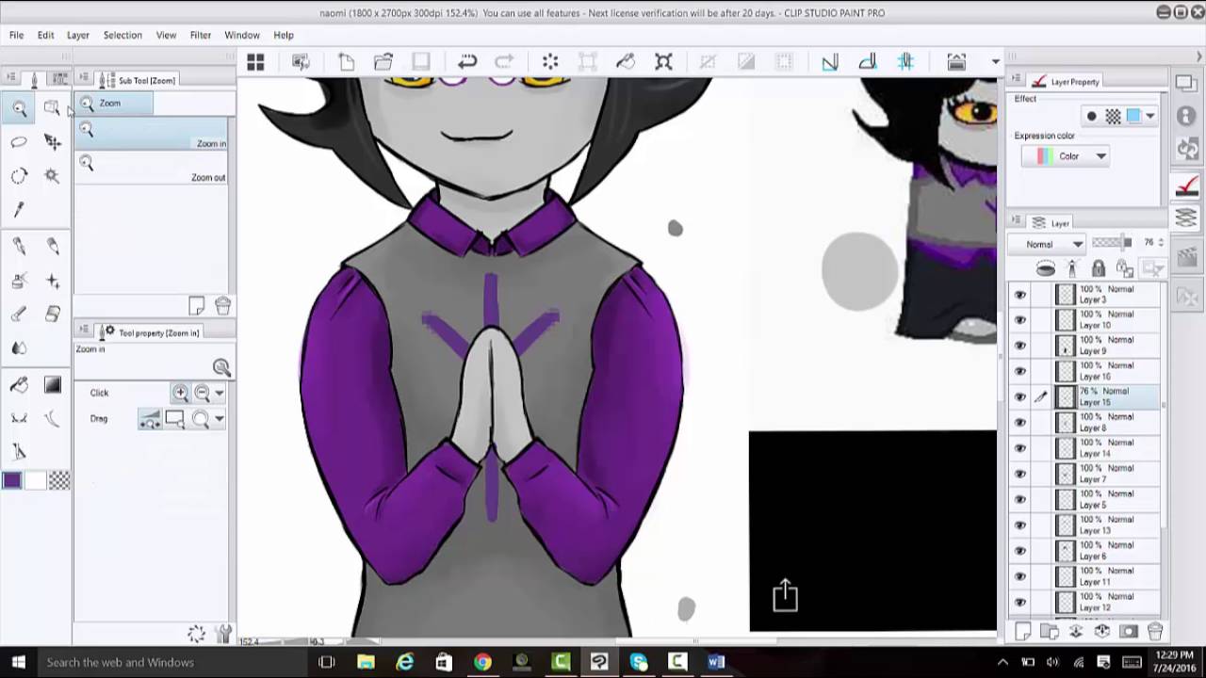Open the Selection menu
Screen dimensions: 1206x678
click(122, 35)
